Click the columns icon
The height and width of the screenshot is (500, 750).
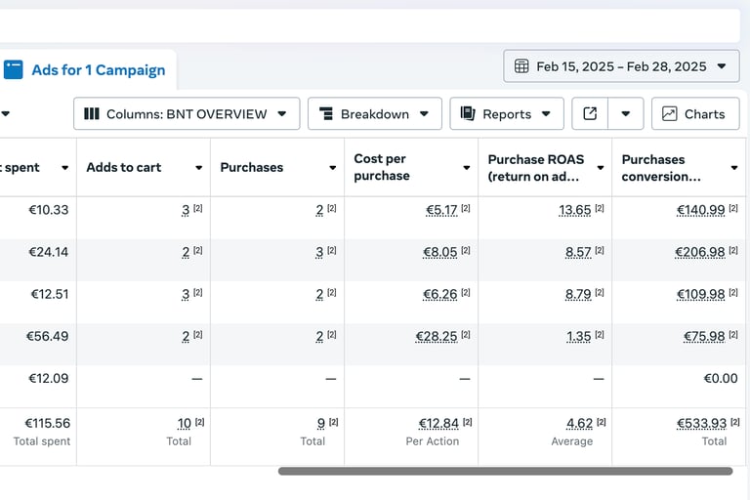click(92, 114)
